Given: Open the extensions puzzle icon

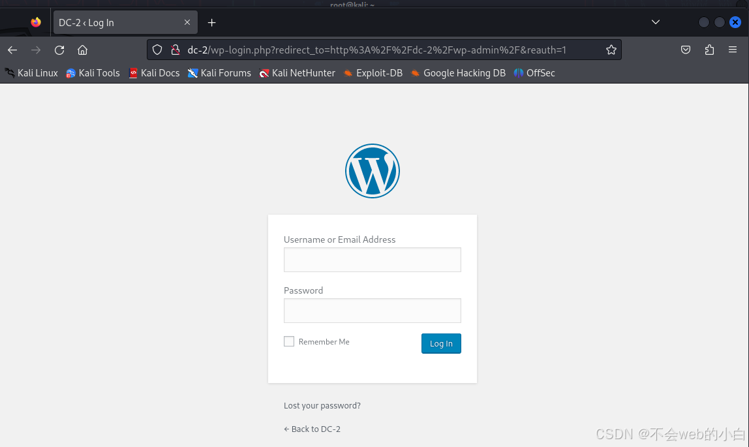Looking at the screenshot, I should tap(709, 50).
